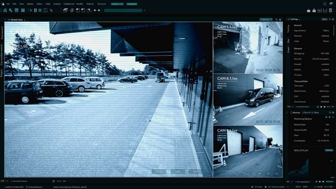Expand the Street view dropdown
This screenshot has width=336, height=189.
tap(25, 20)
